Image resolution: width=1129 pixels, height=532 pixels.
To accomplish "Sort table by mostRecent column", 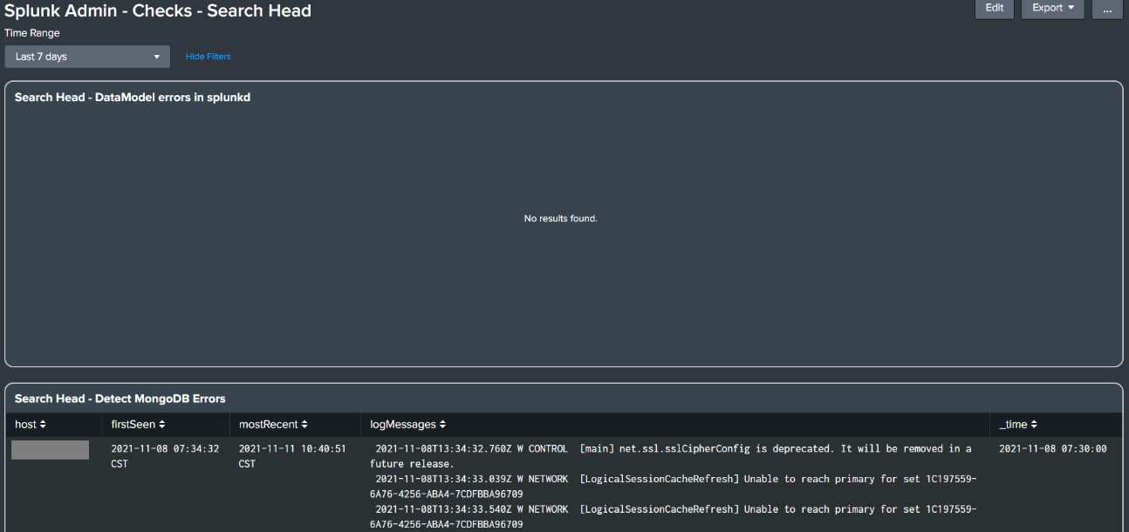I will (274, 425).
